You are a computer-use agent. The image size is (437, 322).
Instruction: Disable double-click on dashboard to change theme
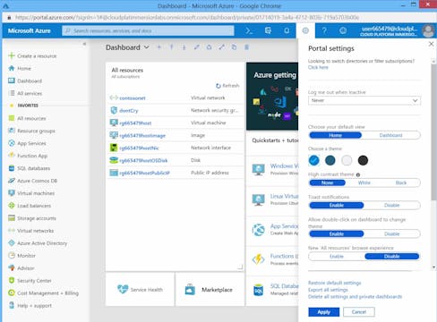(392, 234)
